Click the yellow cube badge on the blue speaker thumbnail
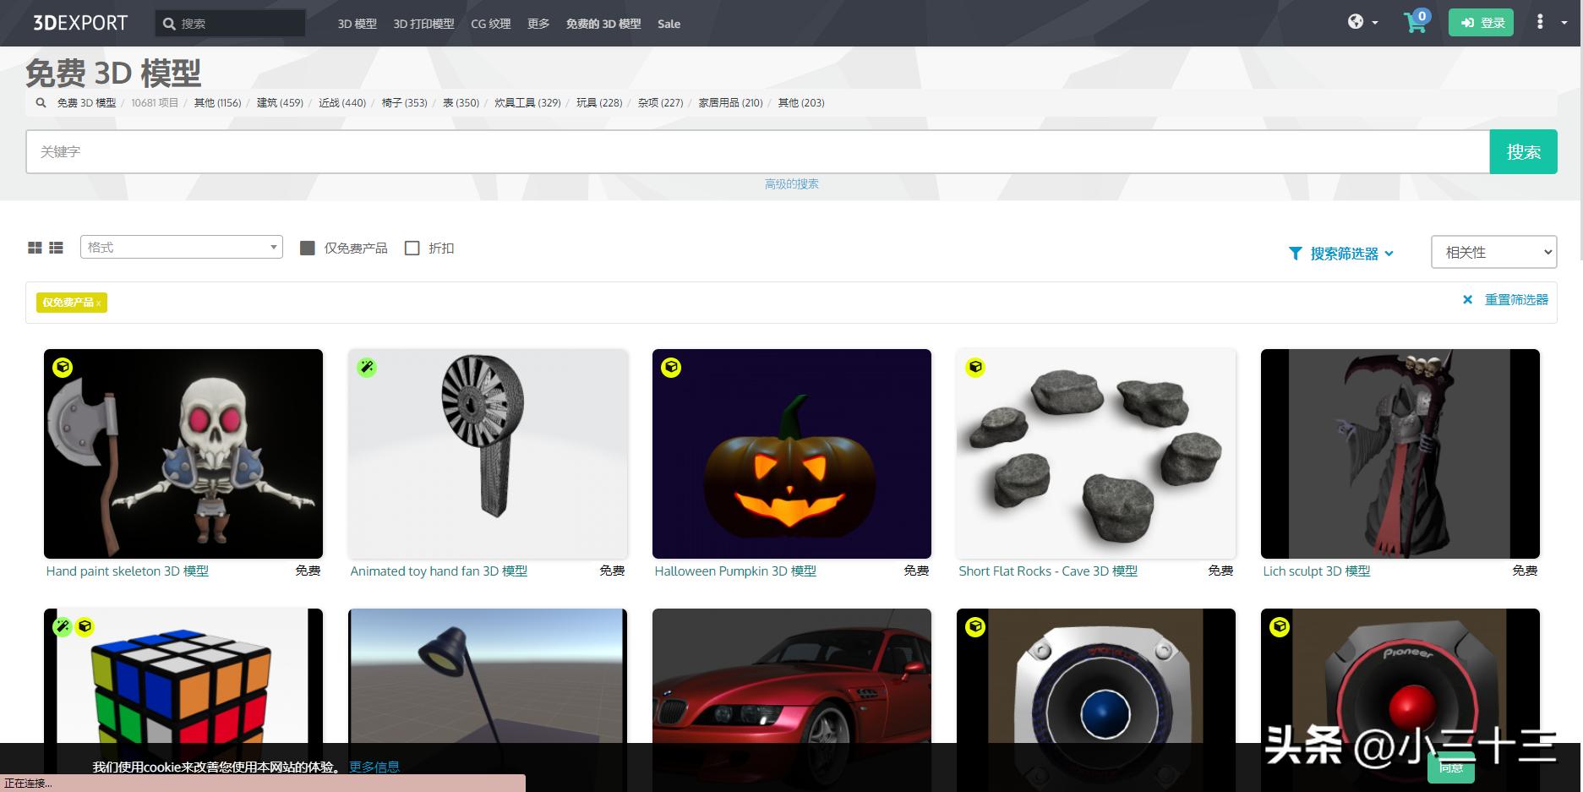 click(975, 626)
